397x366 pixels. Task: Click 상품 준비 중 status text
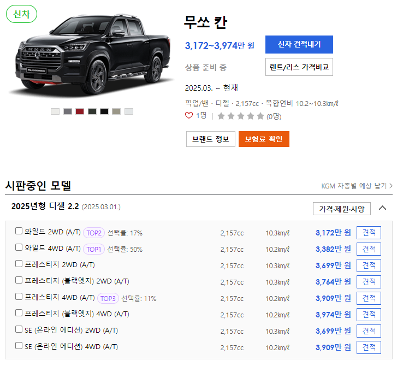206,68
